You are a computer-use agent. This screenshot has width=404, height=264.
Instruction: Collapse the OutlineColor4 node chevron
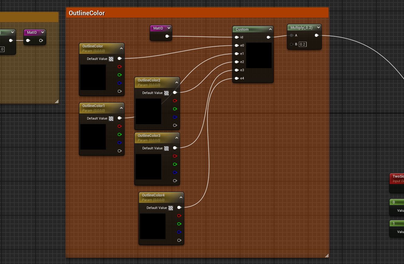coord(181,197)
